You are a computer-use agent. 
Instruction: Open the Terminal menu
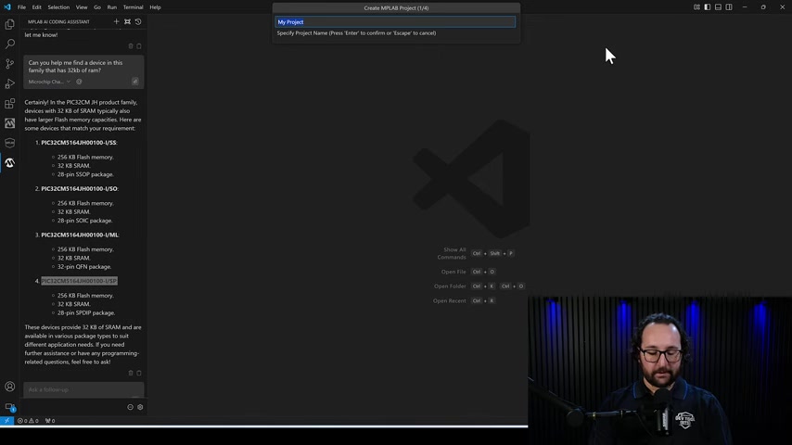[x=133, y=7]
